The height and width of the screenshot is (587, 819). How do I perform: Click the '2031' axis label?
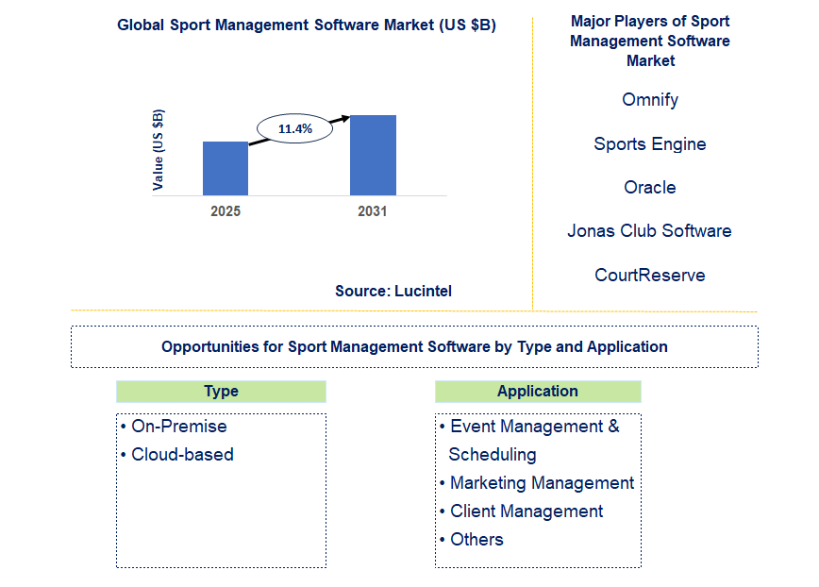pos(373,211)
